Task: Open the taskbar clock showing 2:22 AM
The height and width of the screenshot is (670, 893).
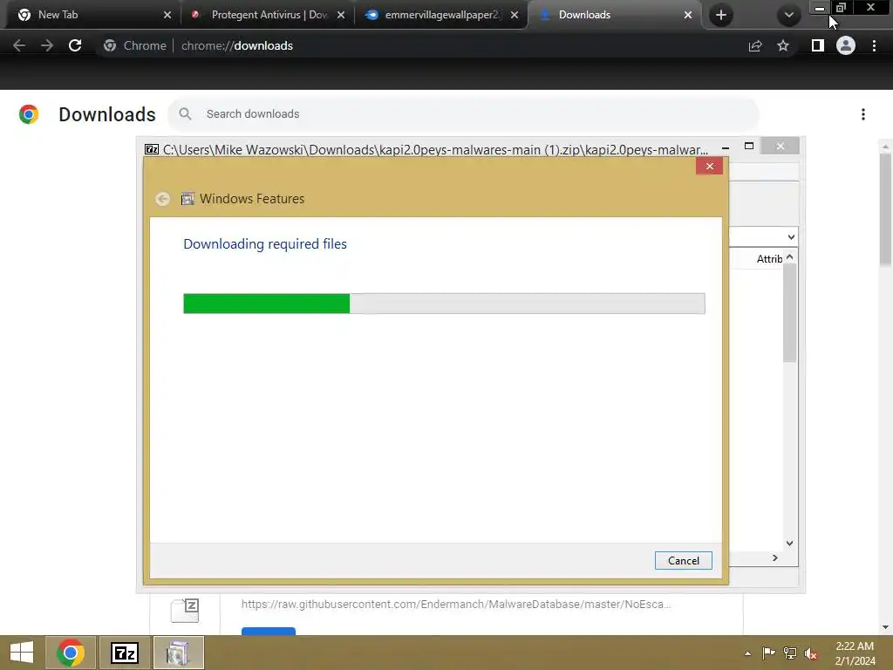Action: pyautogui.click(x=855, y=653)
